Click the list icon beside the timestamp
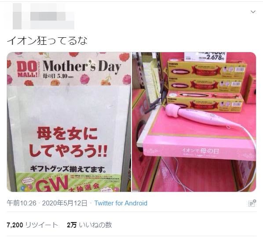This screenshot has height=237, width=263. pos(252,203)
